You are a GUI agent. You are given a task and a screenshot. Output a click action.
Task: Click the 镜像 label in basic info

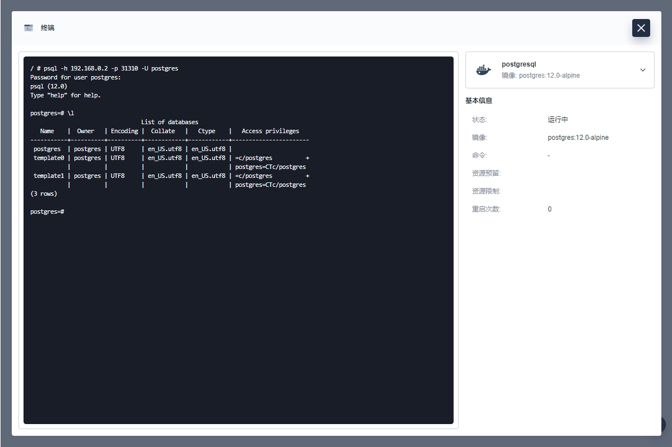(x=479, y=138)
